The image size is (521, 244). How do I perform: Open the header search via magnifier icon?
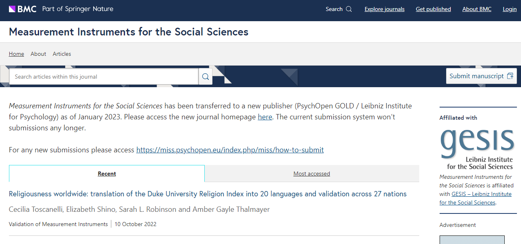click(x=349, y=9)
